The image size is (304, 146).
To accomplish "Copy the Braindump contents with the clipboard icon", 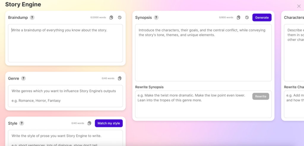I will [111, 17].
